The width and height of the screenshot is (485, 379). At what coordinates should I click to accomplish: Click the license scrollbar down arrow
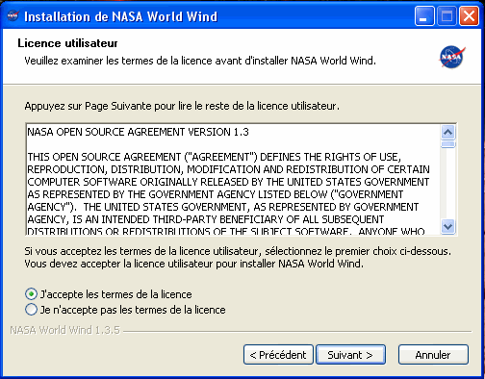tap(447, 226)
